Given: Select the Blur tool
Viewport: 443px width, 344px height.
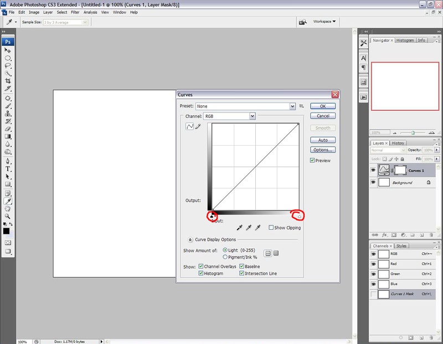Looking at the screenshot, I should pos(8,144).
